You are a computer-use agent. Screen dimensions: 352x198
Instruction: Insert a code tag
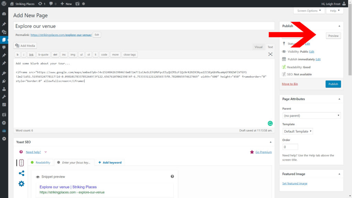click(104, 55)
